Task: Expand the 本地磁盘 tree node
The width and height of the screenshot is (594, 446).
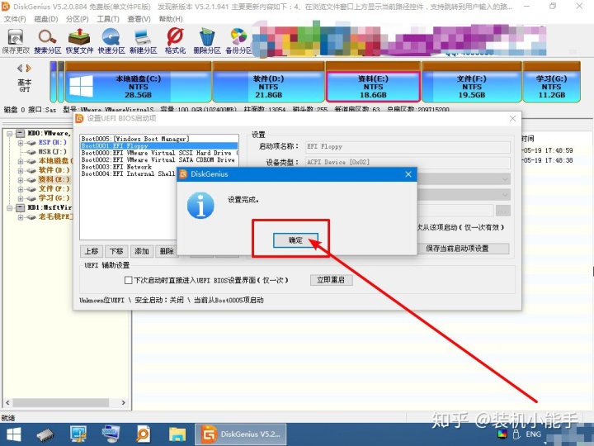Action: click(x=21, y=161)
